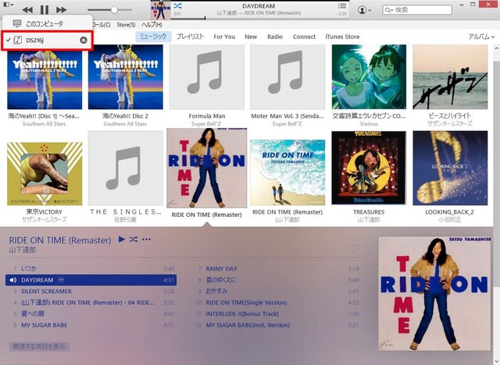Screen dimensions: 500x365
Task: Toggle shuffle icon in the now-playing display
Action: click(177, 5)
